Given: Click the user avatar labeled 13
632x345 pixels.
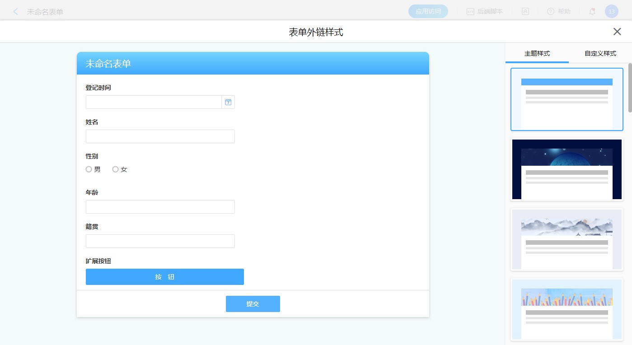Looking at the screenshot, I should (611, 12).
